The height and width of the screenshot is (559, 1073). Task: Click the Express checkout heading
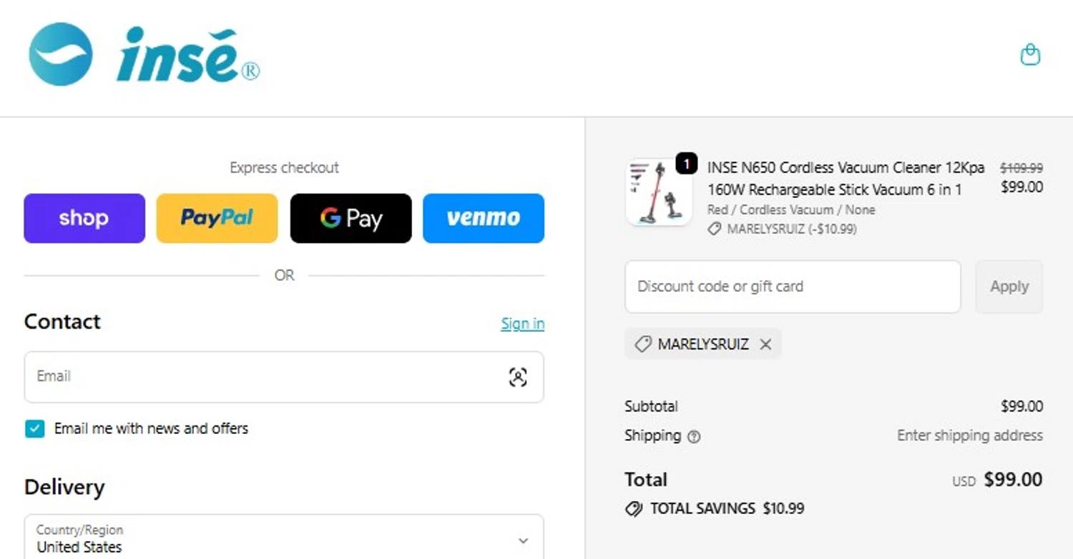click(x=284, y=167)
